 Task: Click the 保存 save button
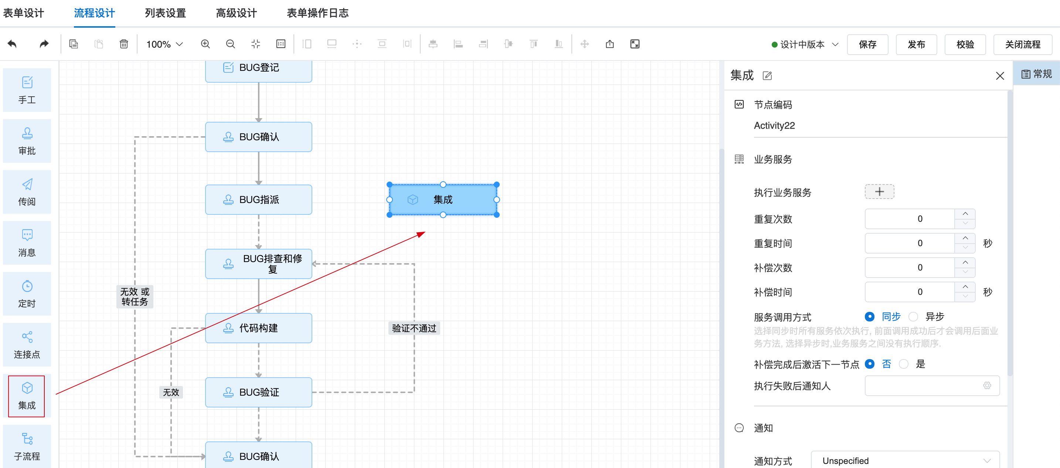(x=867, y=44)
